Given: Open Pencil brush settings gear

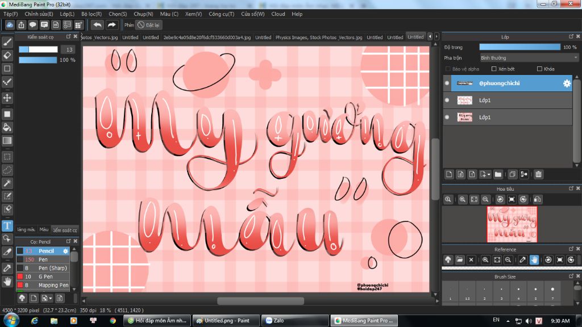Looking at the screenshot, I should point(66,251).
